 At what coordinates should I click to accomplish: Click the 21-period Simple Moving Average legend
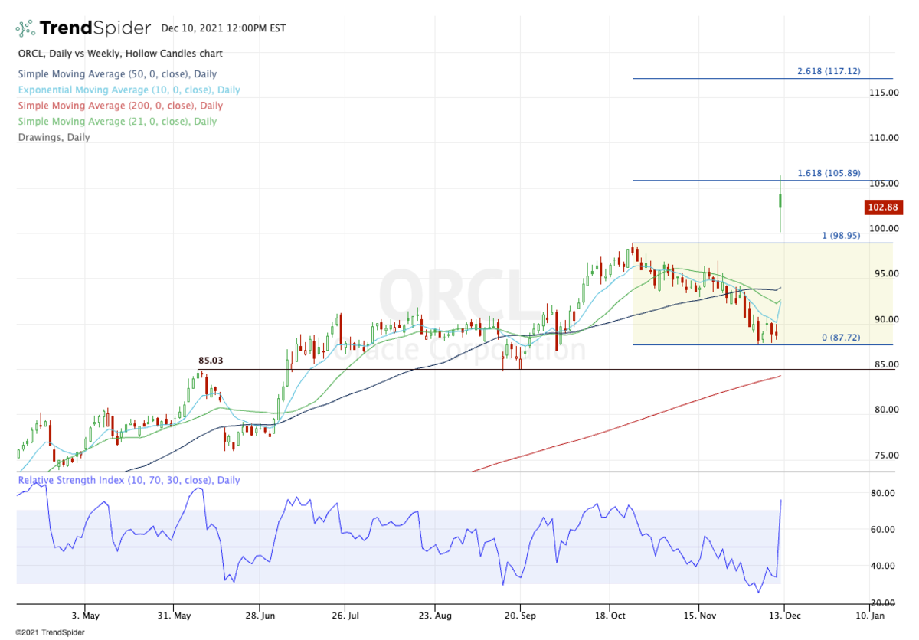[116, 121]
